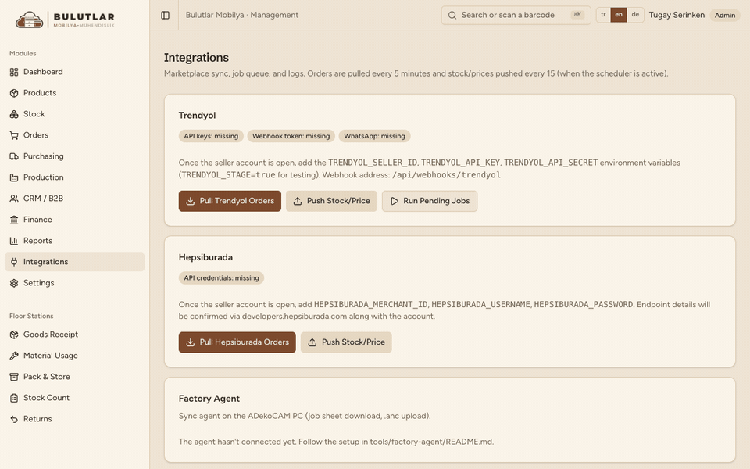750x469 pixels.
Task: Click the Dashboard grid icon
Action: click(14, 72)
